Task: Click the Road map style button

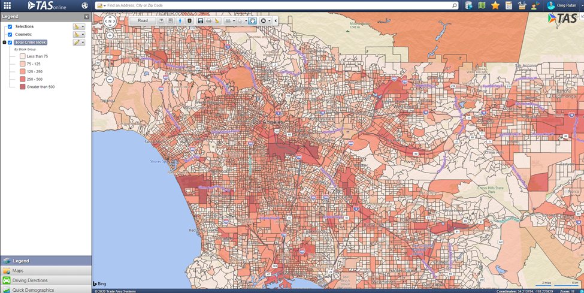Action: 143,21
